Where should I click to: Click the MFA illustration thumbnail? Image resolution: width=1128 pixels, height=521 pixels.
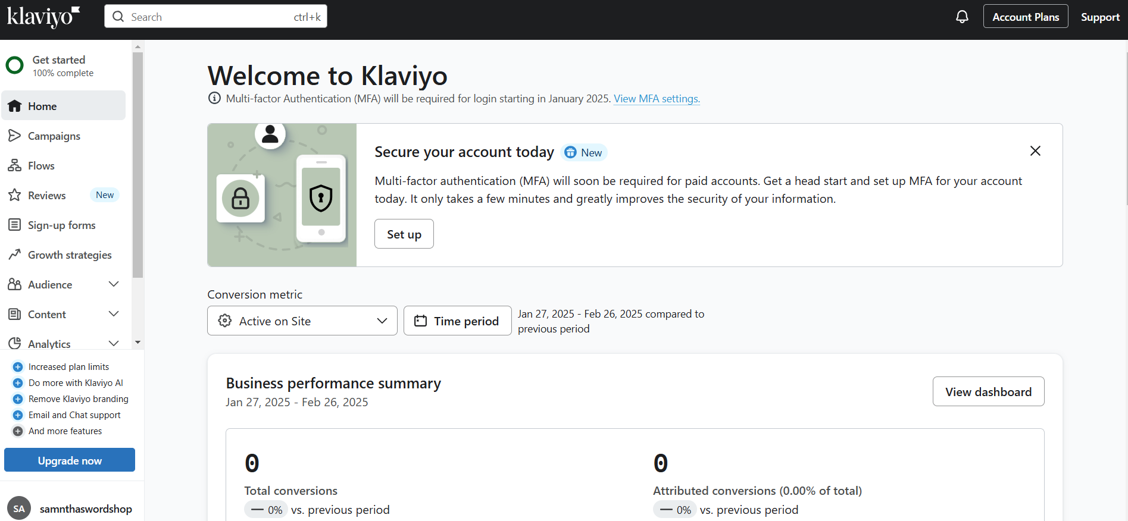tap(282, 195)
